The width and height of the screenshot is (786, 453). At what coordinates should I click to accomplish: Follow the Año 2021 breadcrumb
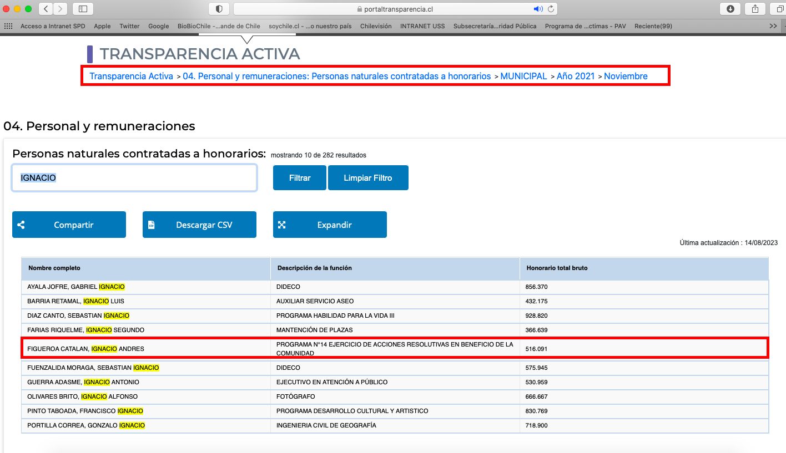click(x=576, y=76)
